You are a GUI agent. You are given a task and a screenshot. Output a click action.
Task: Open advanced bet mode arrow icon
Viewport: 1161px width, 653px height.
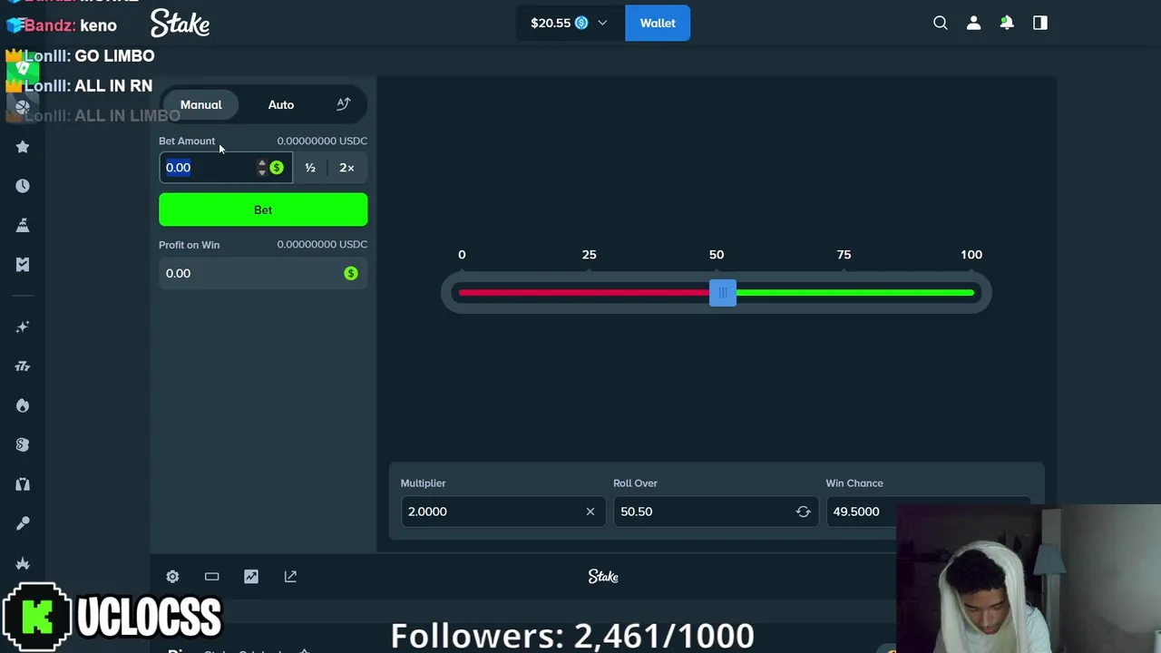[x=343, y=104]
